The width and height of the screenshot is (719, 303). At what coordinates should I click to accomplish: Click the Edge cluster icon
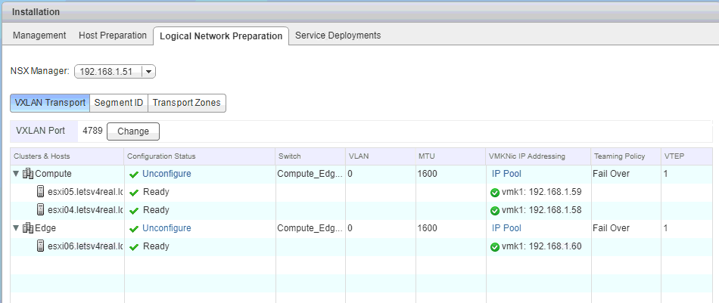tap(28, 228)
